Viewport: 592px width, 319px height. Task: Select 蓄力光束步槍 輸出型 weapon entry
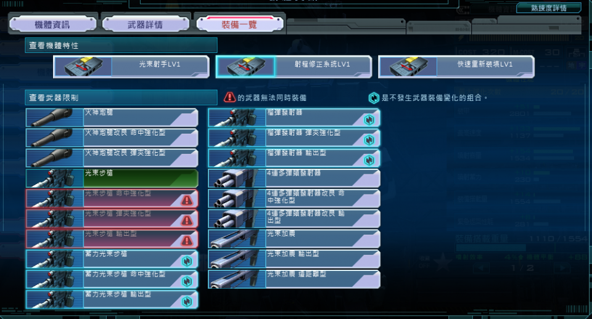(112, 299)
